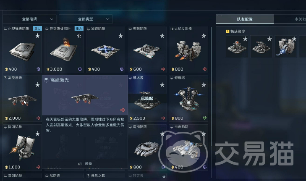
Task: Toggle favorite star on 修理站 card
Action: (x=204, y=85)
